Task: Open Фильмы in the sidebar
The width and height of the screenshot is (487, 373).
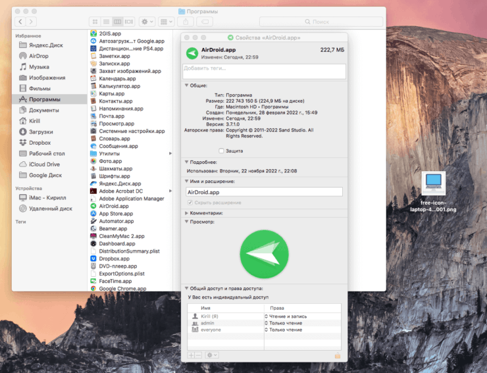Action: [x=39, y=89]
